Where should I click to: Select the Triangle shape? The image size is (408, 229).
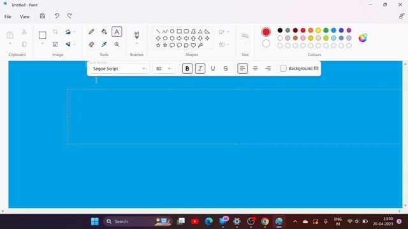pyautogui.click(x=200, y=31)
